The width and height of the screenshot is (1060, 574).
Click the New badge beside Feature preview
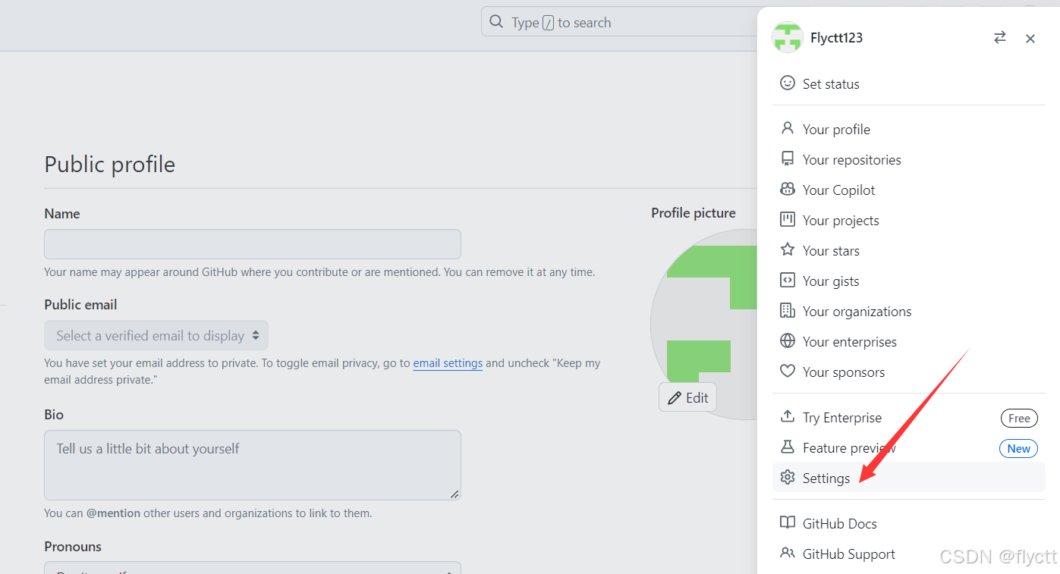1019,448
